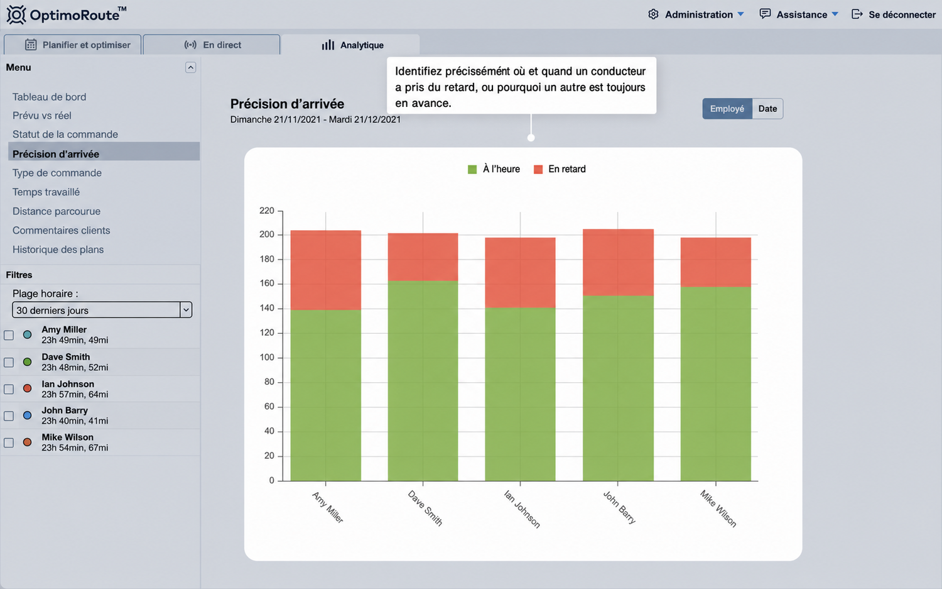Click the Assistance menu label
This screenshot has width=942, height=589.
(x=801, y=14)
